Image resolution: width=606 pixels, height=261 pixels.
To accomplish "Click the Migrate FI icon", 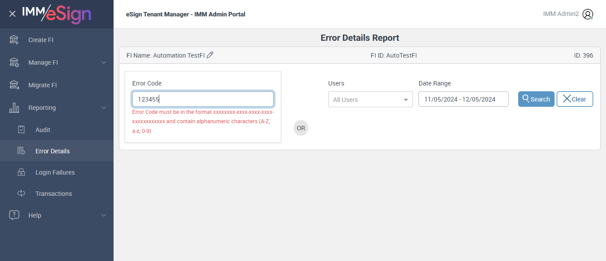I will coord(14,85).
